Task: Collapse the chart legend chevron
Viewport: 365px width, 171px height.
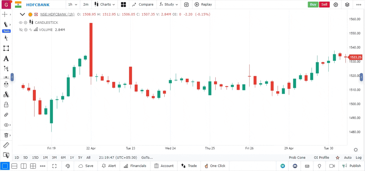Action: pyautogui.click(x=22, y=14)
